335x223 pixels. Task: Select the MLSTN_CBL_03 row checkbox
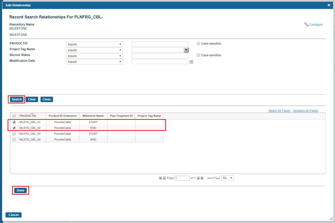(14, 134)
